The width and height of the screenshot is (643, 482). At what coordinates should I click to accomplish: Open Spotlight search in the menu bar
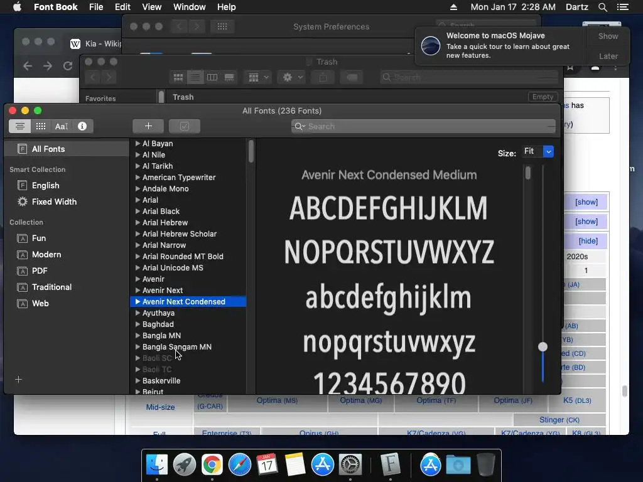(602, 7)
